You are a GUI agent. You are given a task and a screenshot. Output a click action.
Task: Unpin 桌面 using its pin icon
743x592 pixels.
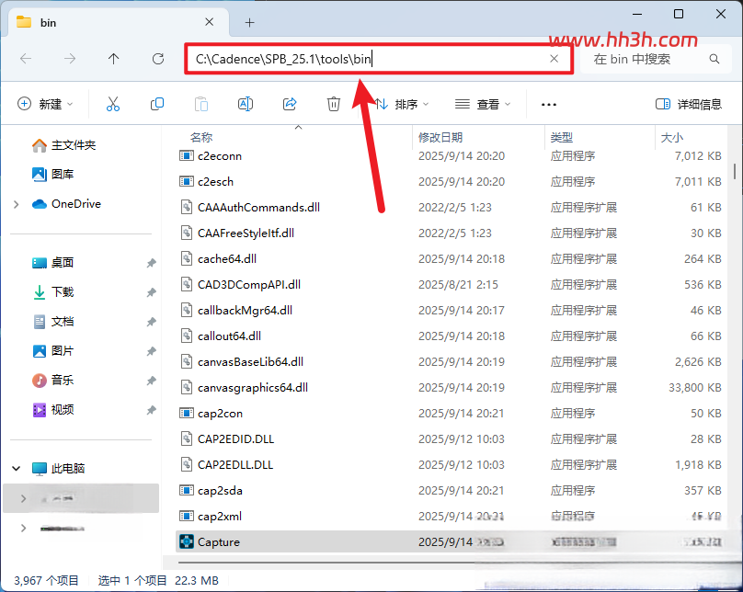tap(151, 263)
